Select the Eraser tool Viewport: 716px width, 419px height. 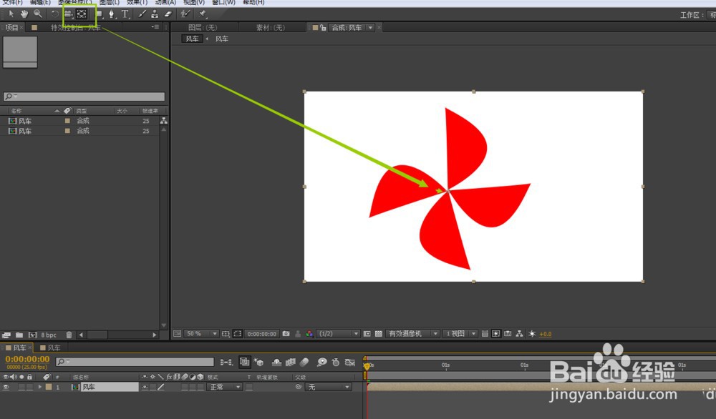pyautogui.click(x=168, y=14)
